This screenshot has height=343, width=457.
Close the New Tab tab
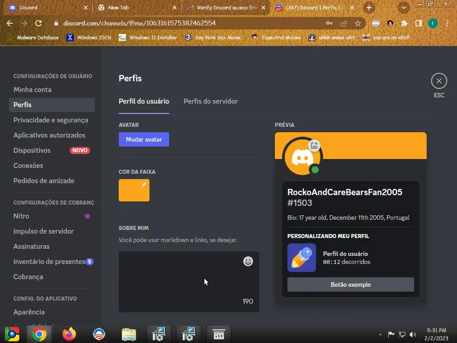pyautogui.click(x=174, y=8)
